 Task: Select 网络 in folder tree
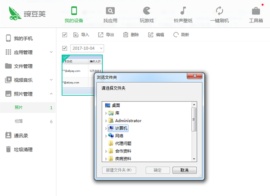(x=116, y=136)
